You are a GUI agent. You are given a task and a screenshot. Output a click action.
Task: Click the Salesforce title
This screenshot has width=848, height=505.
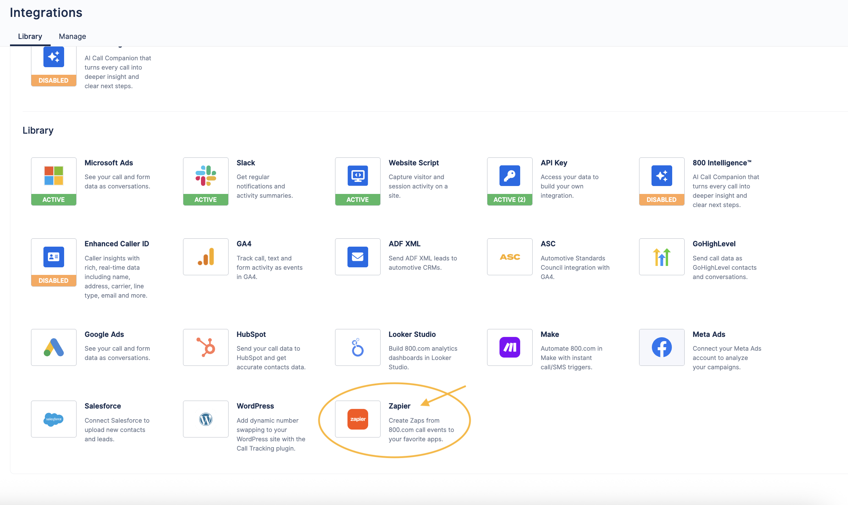pyautogui.click(x=103, y=406)
